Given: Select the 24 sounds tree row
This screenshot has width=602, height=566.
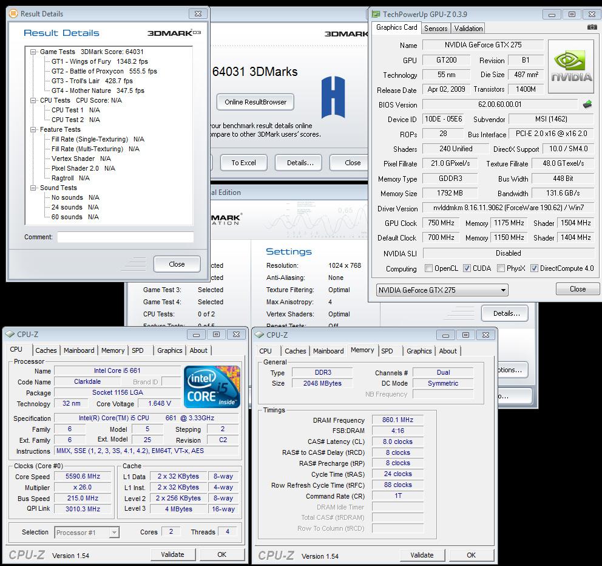Looking at the screenshot, I should tap(75, 208).
